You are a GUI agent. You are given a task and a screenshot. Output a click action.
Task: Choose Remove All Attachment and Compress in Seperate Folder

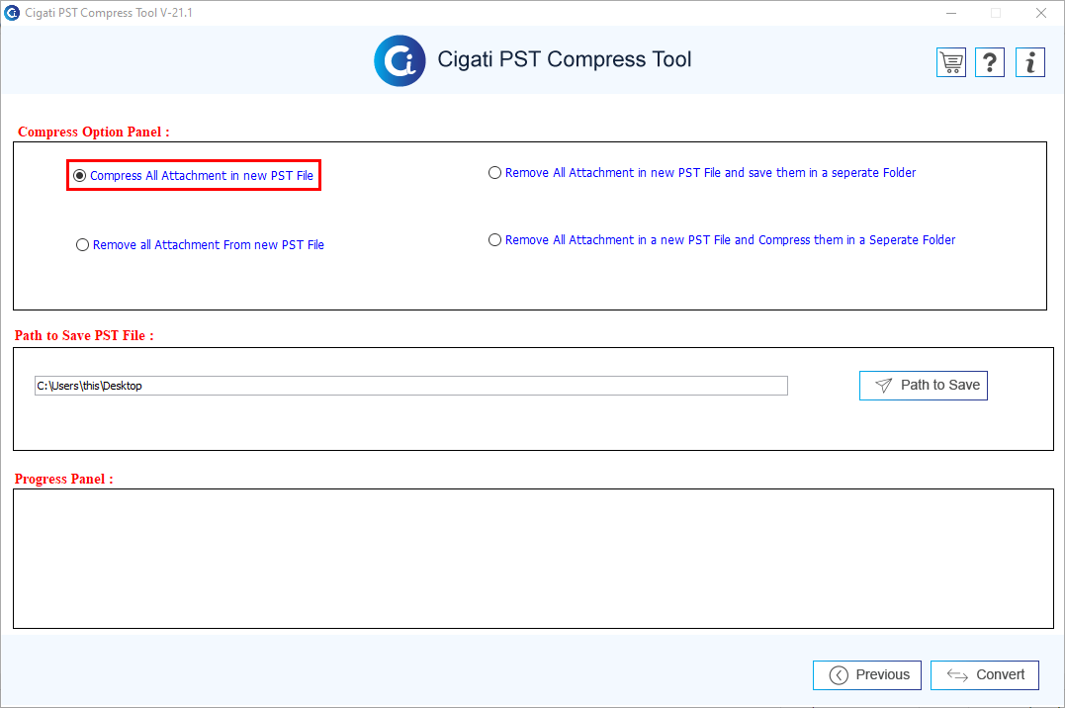(x=721, y=240)
